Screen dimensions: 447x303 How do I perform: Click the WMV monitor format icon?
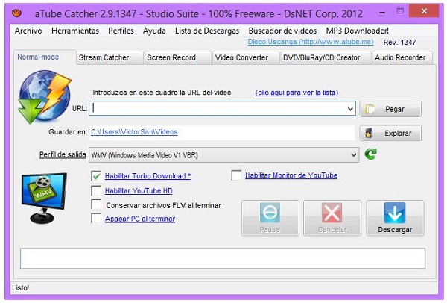click(x=45, y=196)
